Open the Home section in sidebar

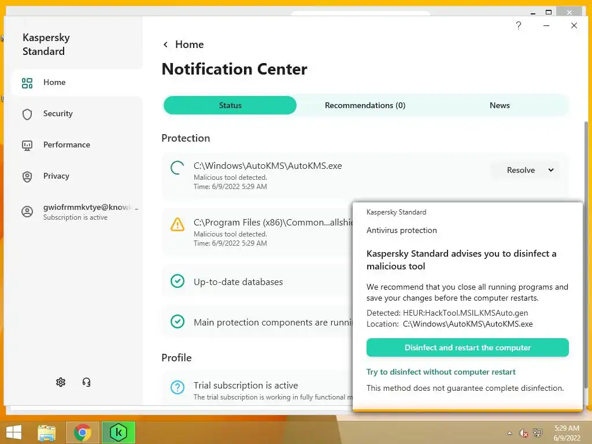77,82
